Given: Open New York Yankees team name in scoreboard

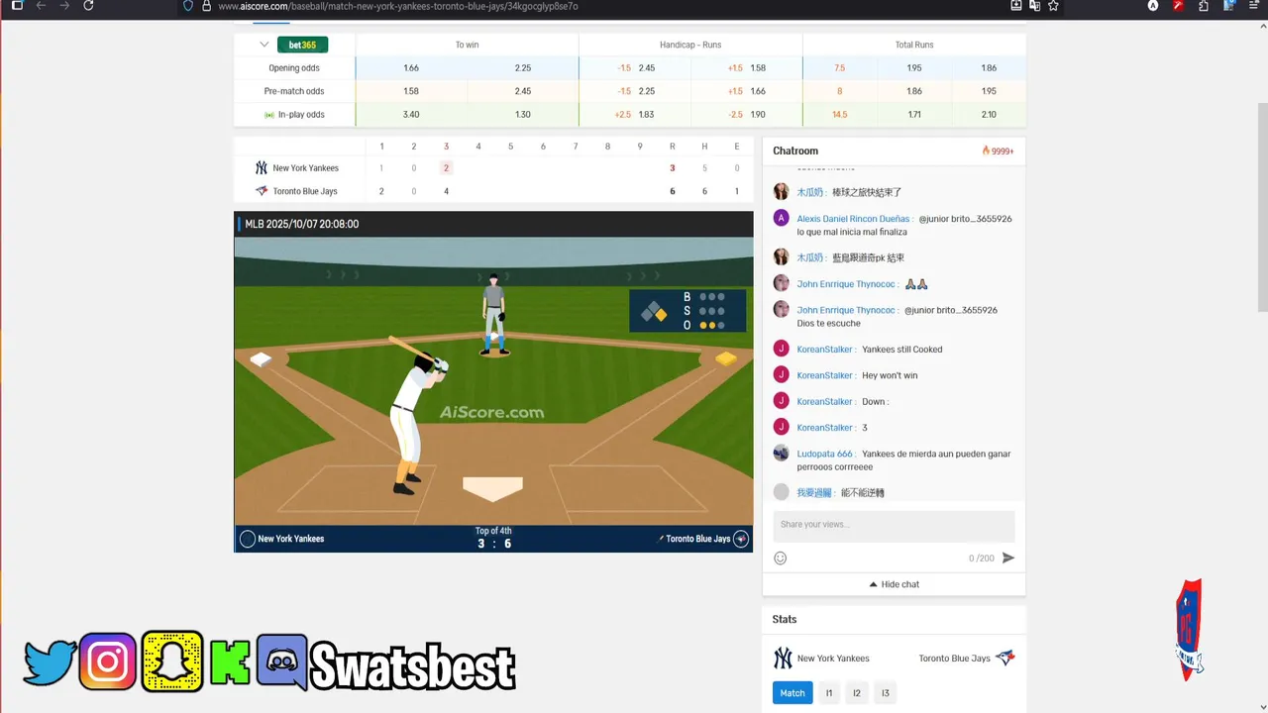Looking at the screenshot, I should pos(305,168).
